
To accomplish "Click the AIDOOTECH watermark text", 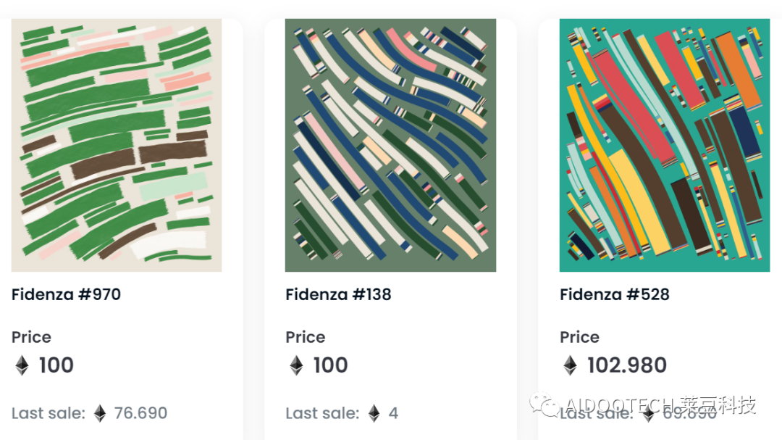I will (618, 404).
